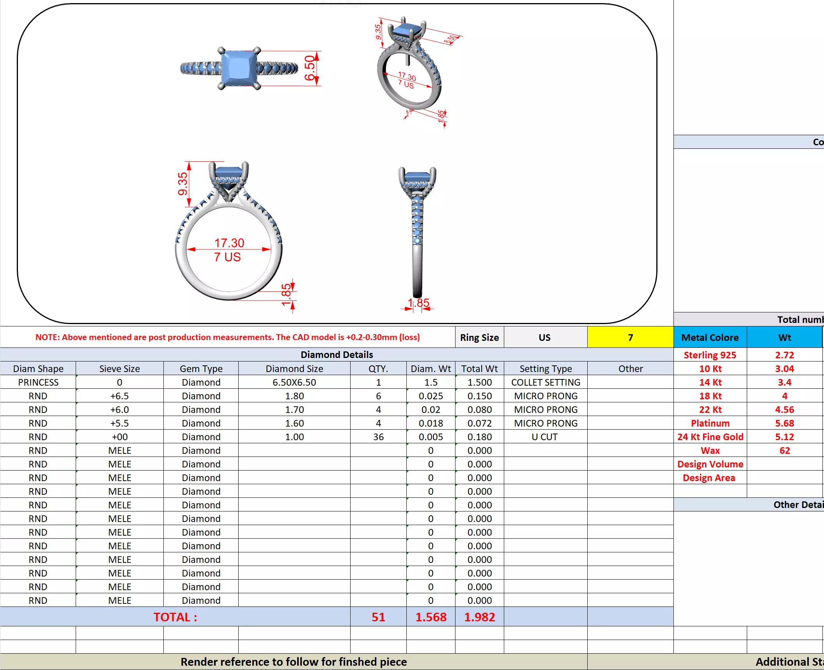Click the 24 Kt Fine Gold cell

pos(710,437)
